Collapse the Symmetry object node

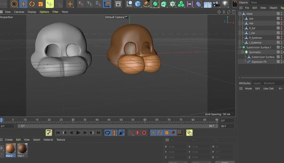coord(243,52)
